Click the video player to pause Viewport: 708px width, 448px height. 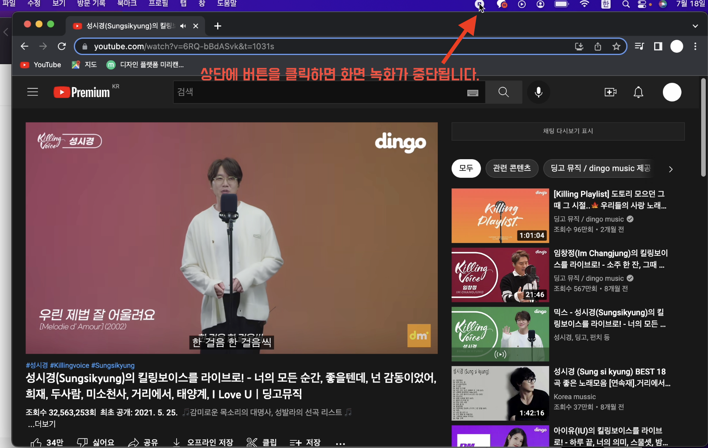click(232, 238)
